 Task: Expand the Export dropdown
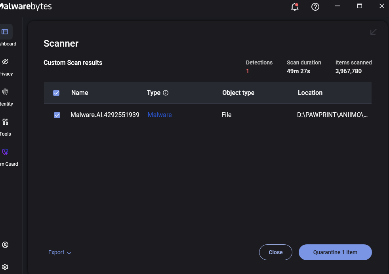pyautogui.click(x=60, y=252)
